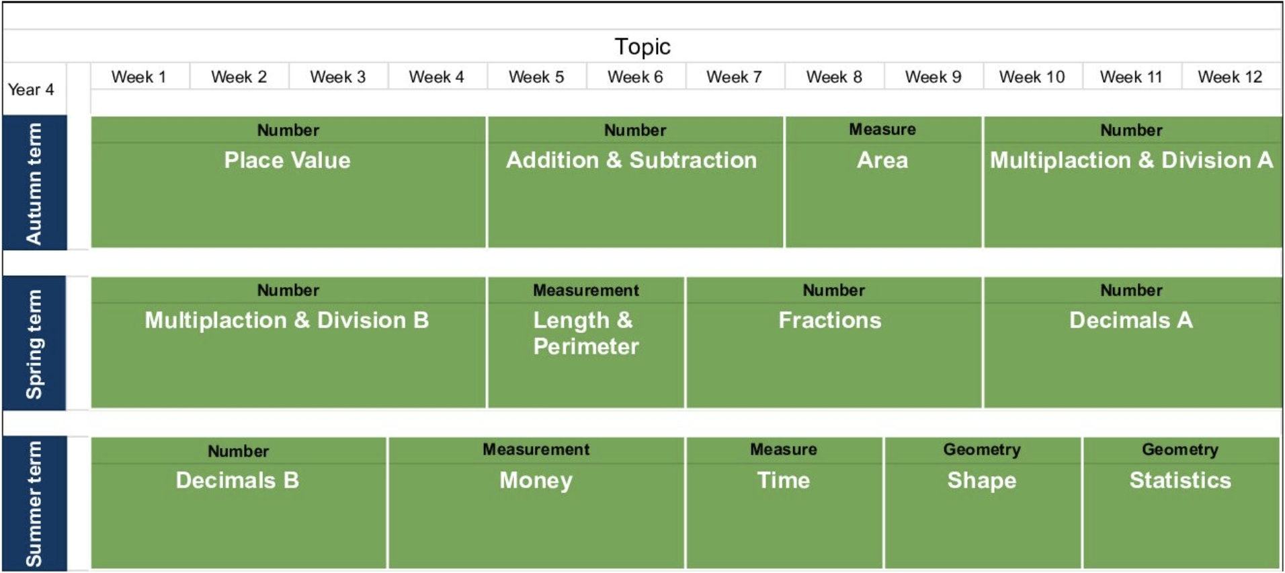Open Multiplaction & Division B topic

(x=287, y=321)
